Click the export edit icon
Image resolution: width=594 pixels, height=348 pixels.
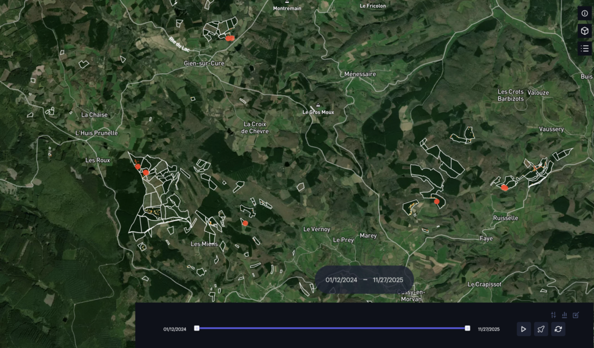(575, 315)
